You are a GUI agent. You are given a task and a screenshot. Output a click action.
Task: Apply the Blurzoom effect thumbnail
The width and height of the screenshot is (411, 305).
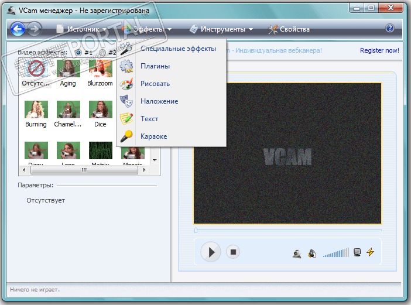point(100,73)
